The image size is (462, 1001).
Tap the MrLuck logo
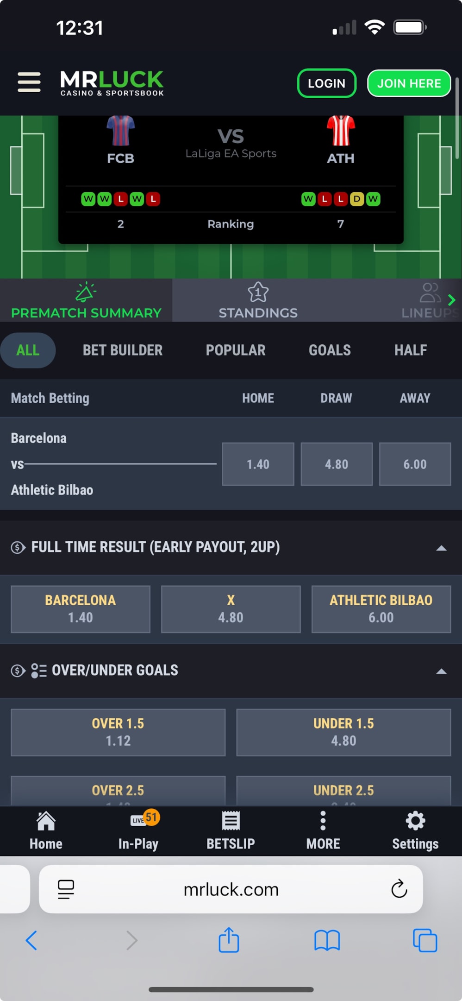tap(112, 83)
